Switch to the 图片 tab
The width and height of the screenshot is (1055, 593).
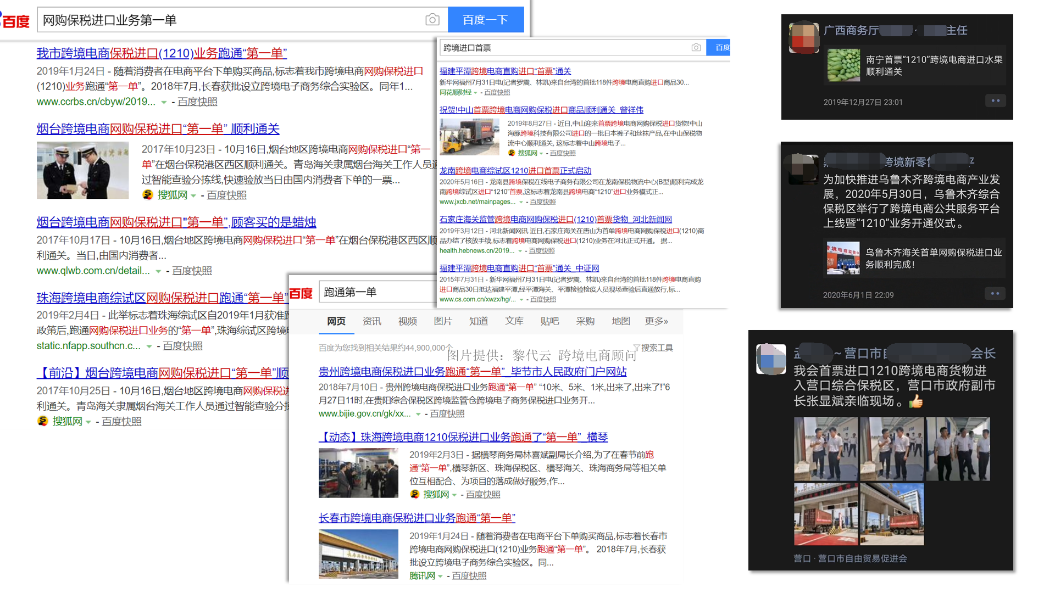(x=443, y=321)
